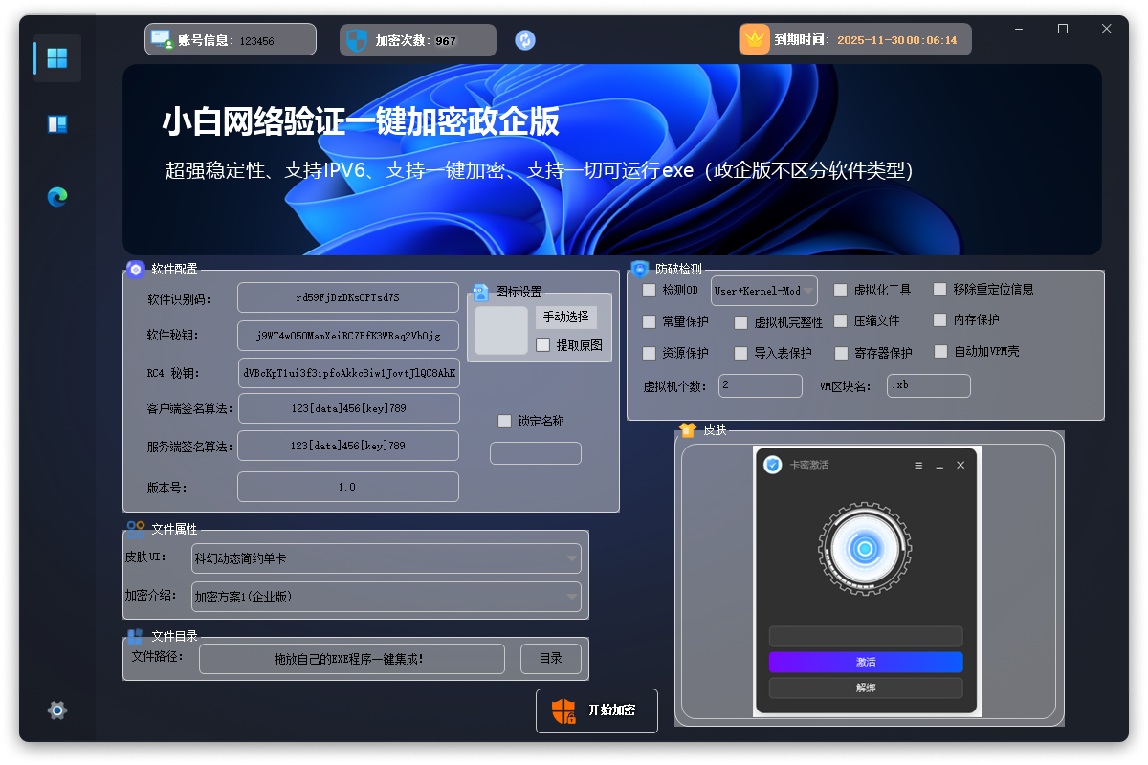The height and width of the screenshot is (765, 1148).
Task: Click the 激活 button in skin preview
Action: (x=865, y=662)
